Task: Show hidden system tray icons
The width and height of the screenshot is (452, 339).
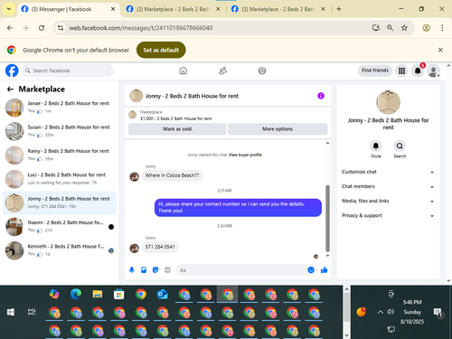Action: pos(381,312)
